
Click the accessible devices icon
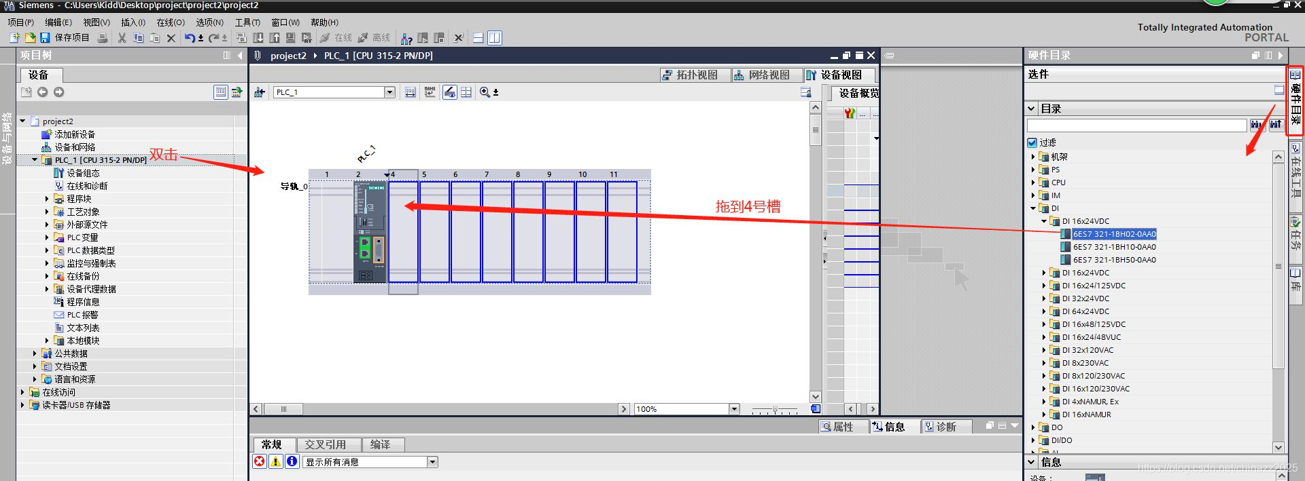406,38
